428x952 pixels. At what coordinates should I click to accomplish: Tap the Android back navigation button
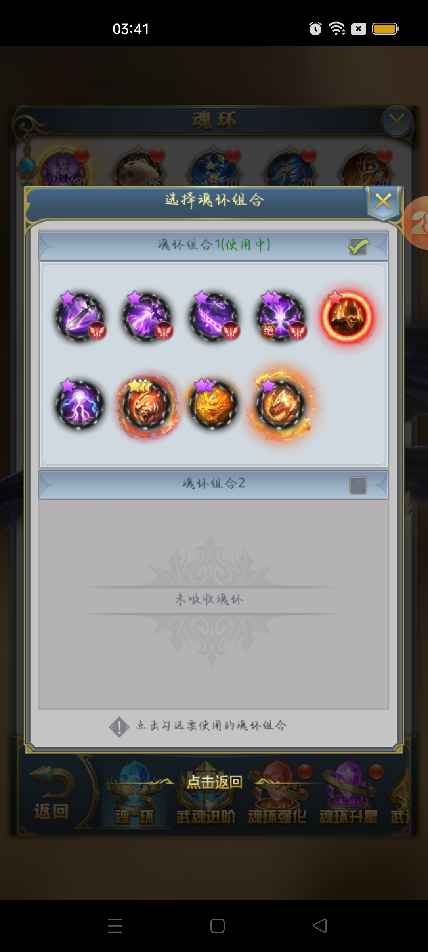320,926
